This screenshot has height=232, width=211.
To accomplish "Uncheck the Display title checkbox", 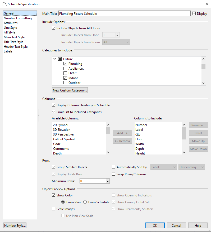I will pos(194,13).
